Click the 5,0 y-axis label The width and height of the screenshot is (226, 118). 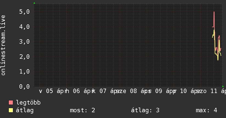pyautogui.click(x=24, y=12)
